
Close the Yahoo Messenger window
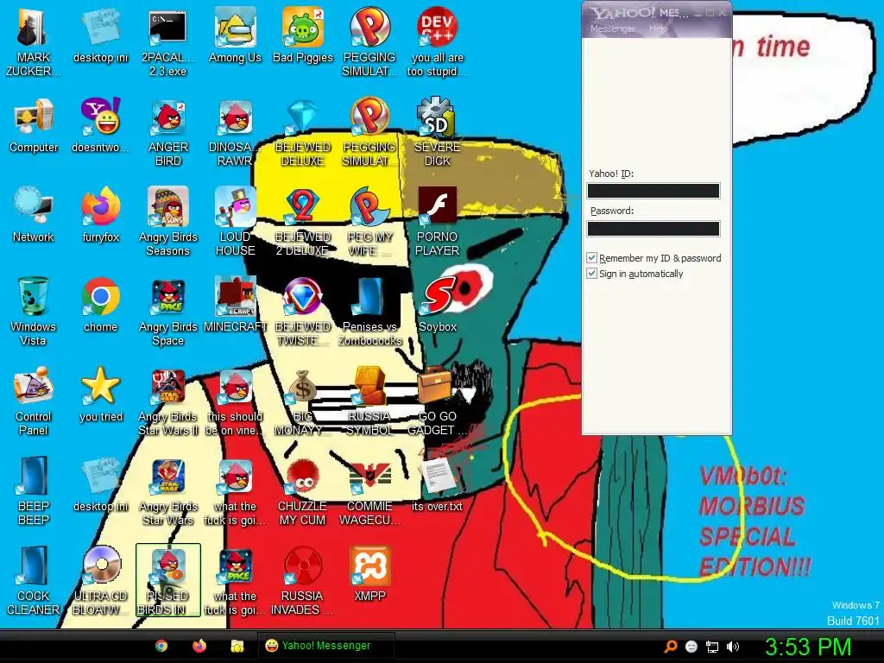tap(723, 13)
